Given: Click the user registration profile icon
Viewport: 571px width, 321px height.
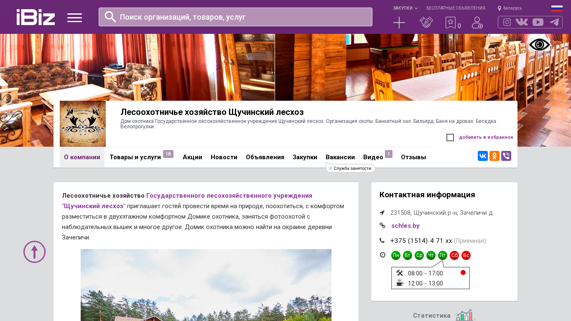Looking at the screenshot, I should click(x=477, y=23).
